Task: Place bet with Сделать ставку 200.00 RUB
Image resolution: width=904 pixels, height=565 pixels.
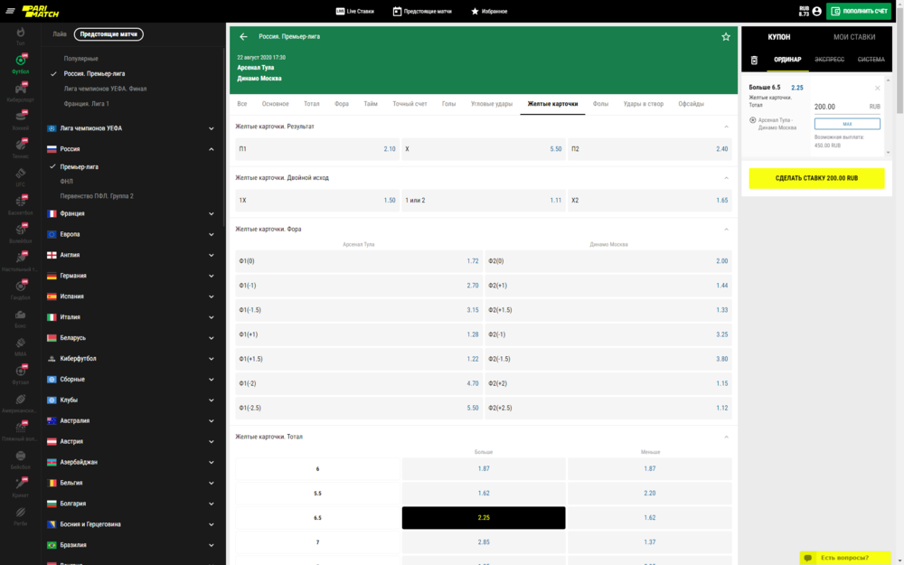Action: (x=816, y=178)
